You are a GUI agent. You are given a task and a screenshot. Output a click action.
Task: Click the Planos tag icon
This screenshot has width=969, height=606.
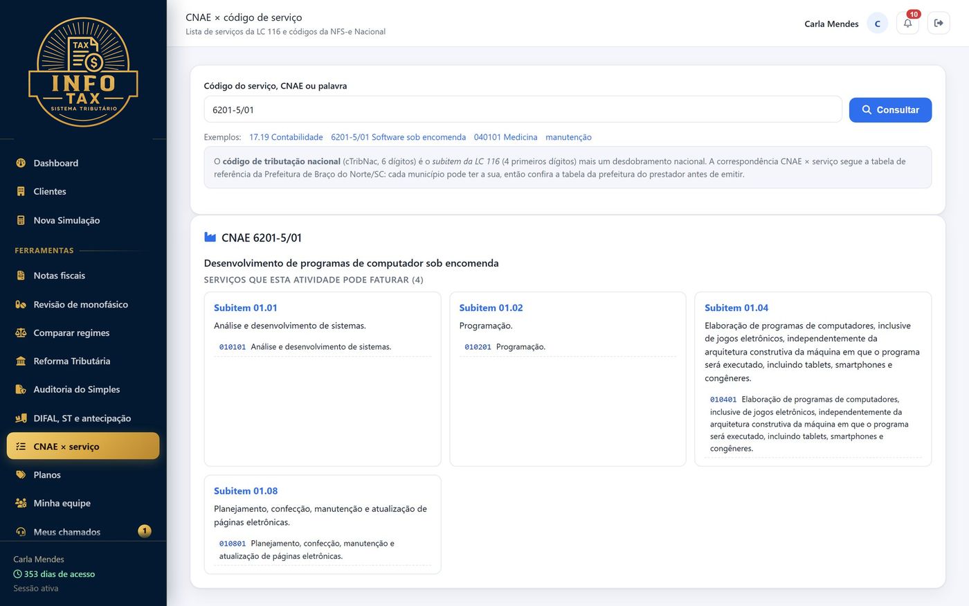point(21,475)
